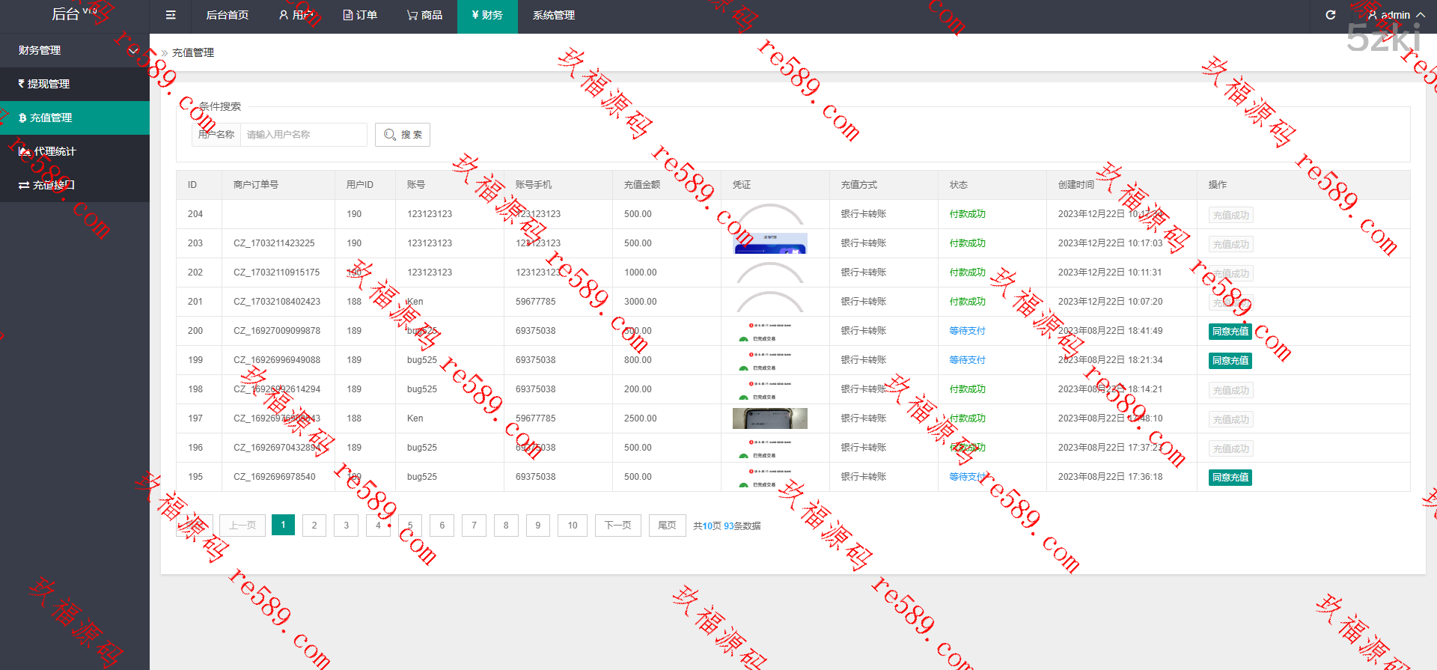Screen dimensions: 1437x670
Task: Select the 财务 finance tab
Action: [487, 15]
